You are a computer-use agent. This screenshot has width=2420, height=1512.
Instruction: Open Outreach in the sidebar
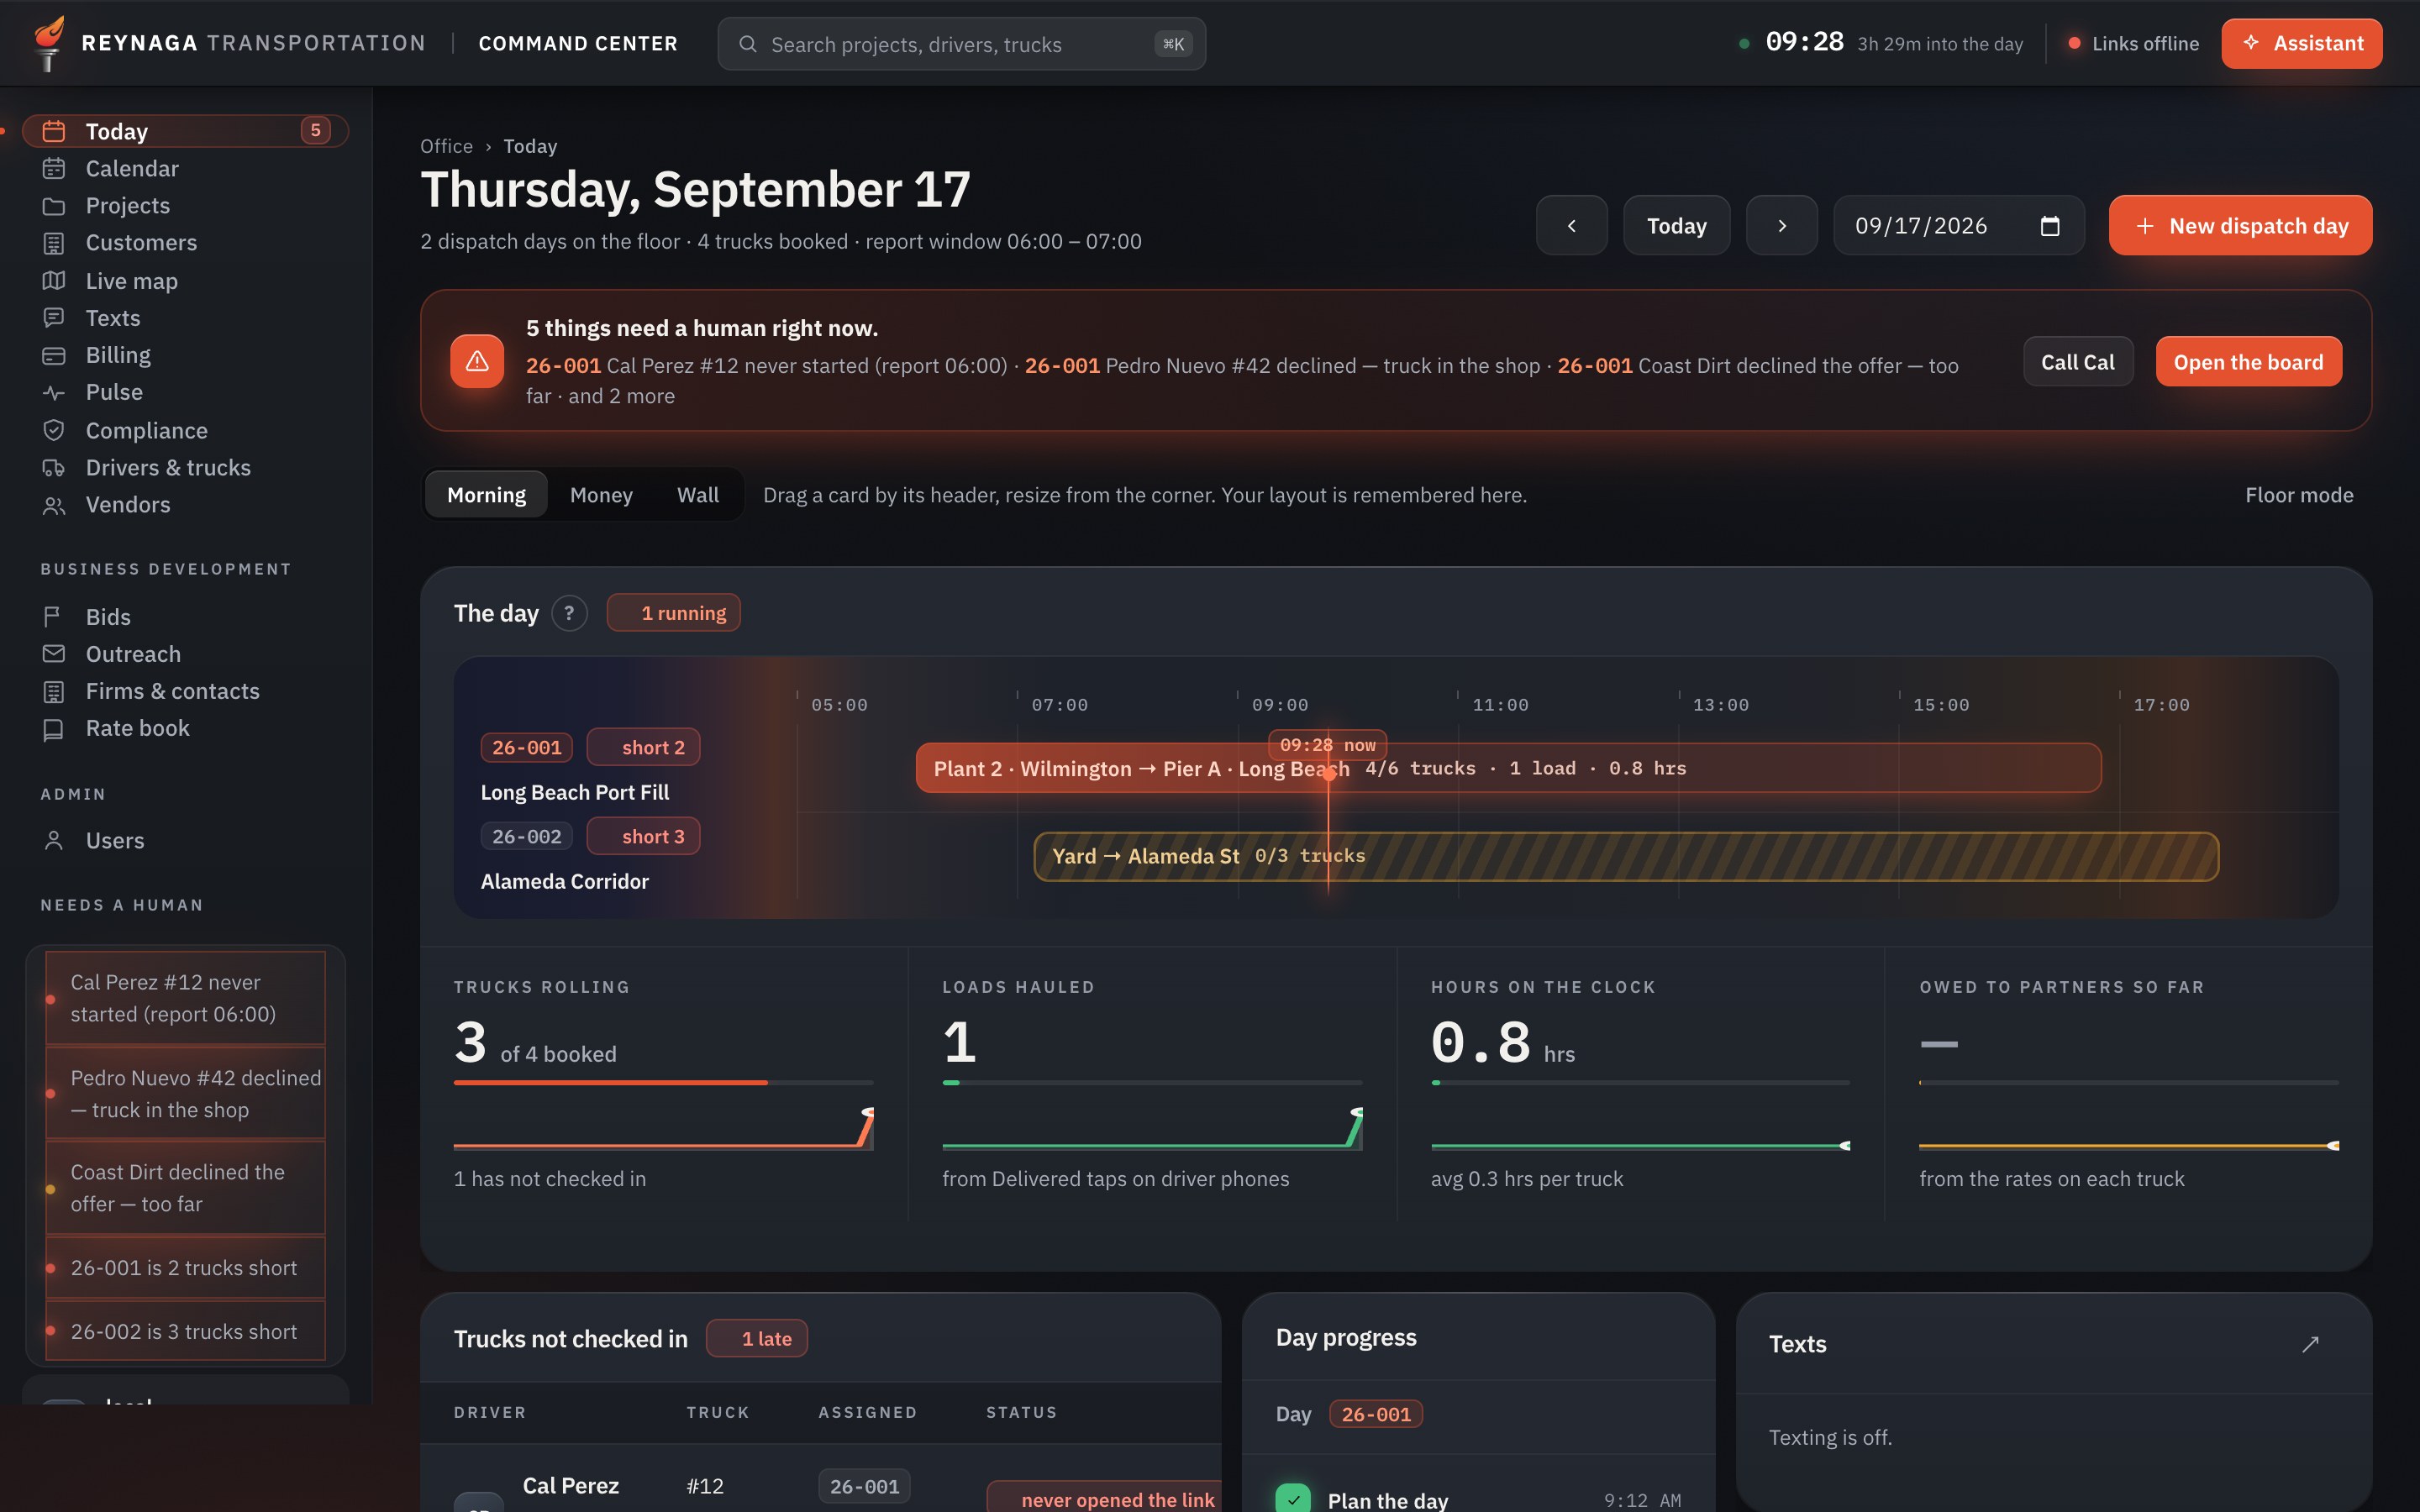[x=185, y=654]
